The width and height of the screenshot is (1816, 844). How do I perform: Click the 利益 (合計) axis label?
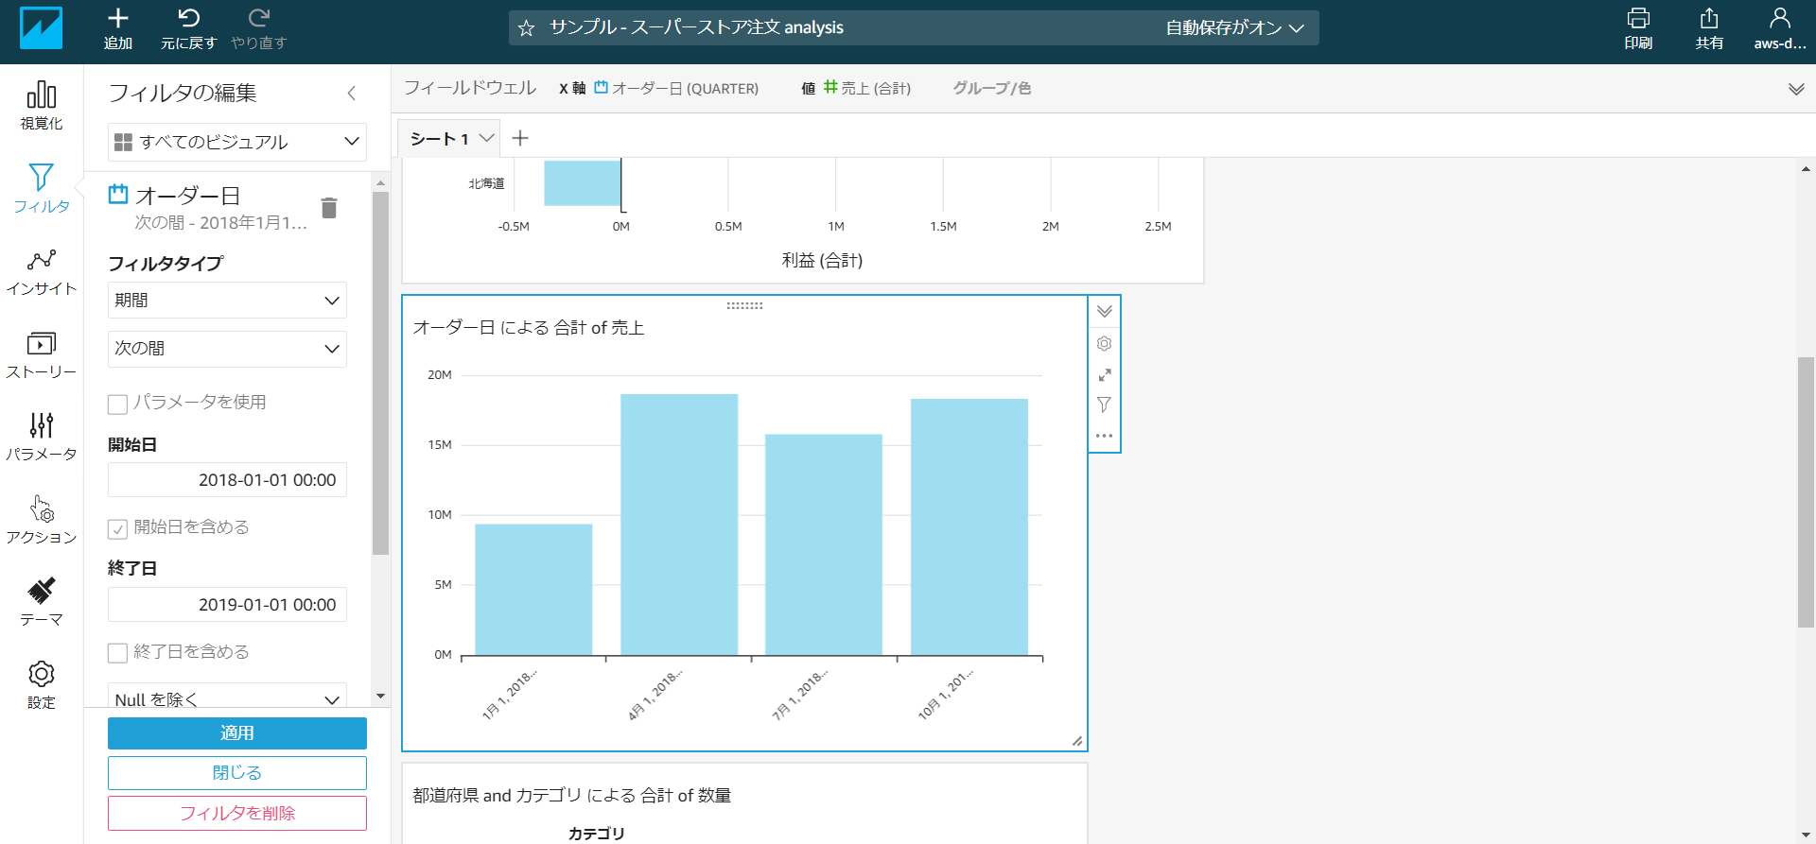tap(822, 261)
